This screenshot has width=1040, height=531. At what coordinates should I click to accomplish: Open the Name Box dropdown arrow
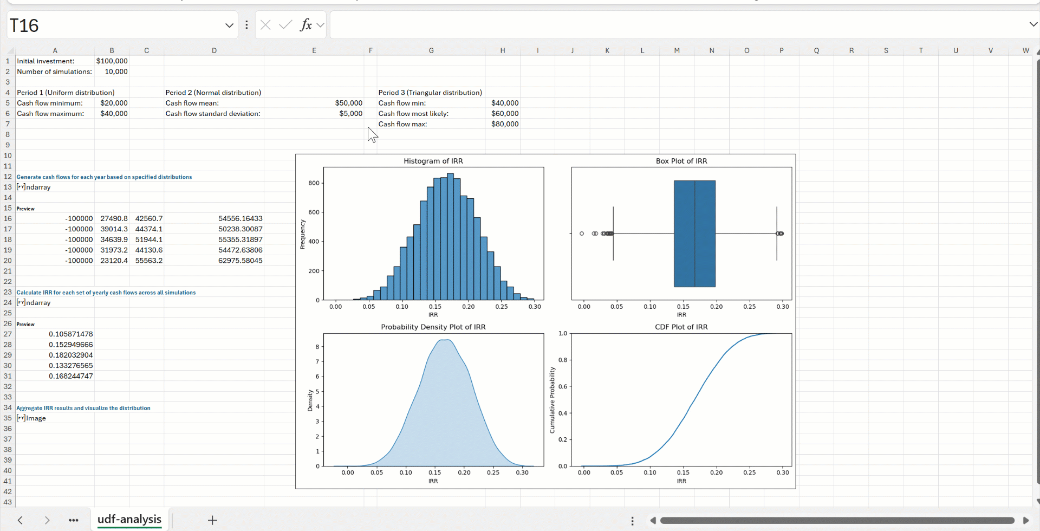click(229, 25)
